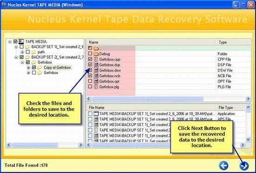Uncheck the GetInbox.dsp checkbox

click(x=90, y=65)
